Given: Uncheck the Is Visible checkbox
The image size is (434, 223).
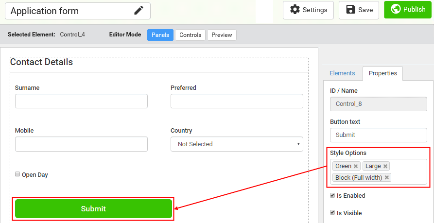Looking at the screenshot, I should [x=332, y=213].
